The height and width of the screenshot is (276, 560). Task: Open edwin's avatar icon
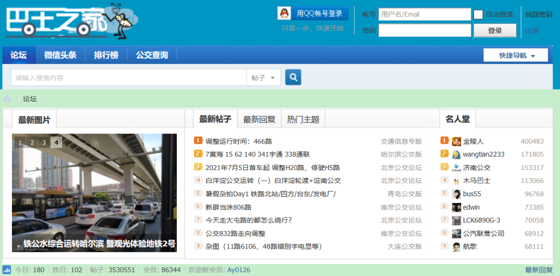[x=456, y=207]
